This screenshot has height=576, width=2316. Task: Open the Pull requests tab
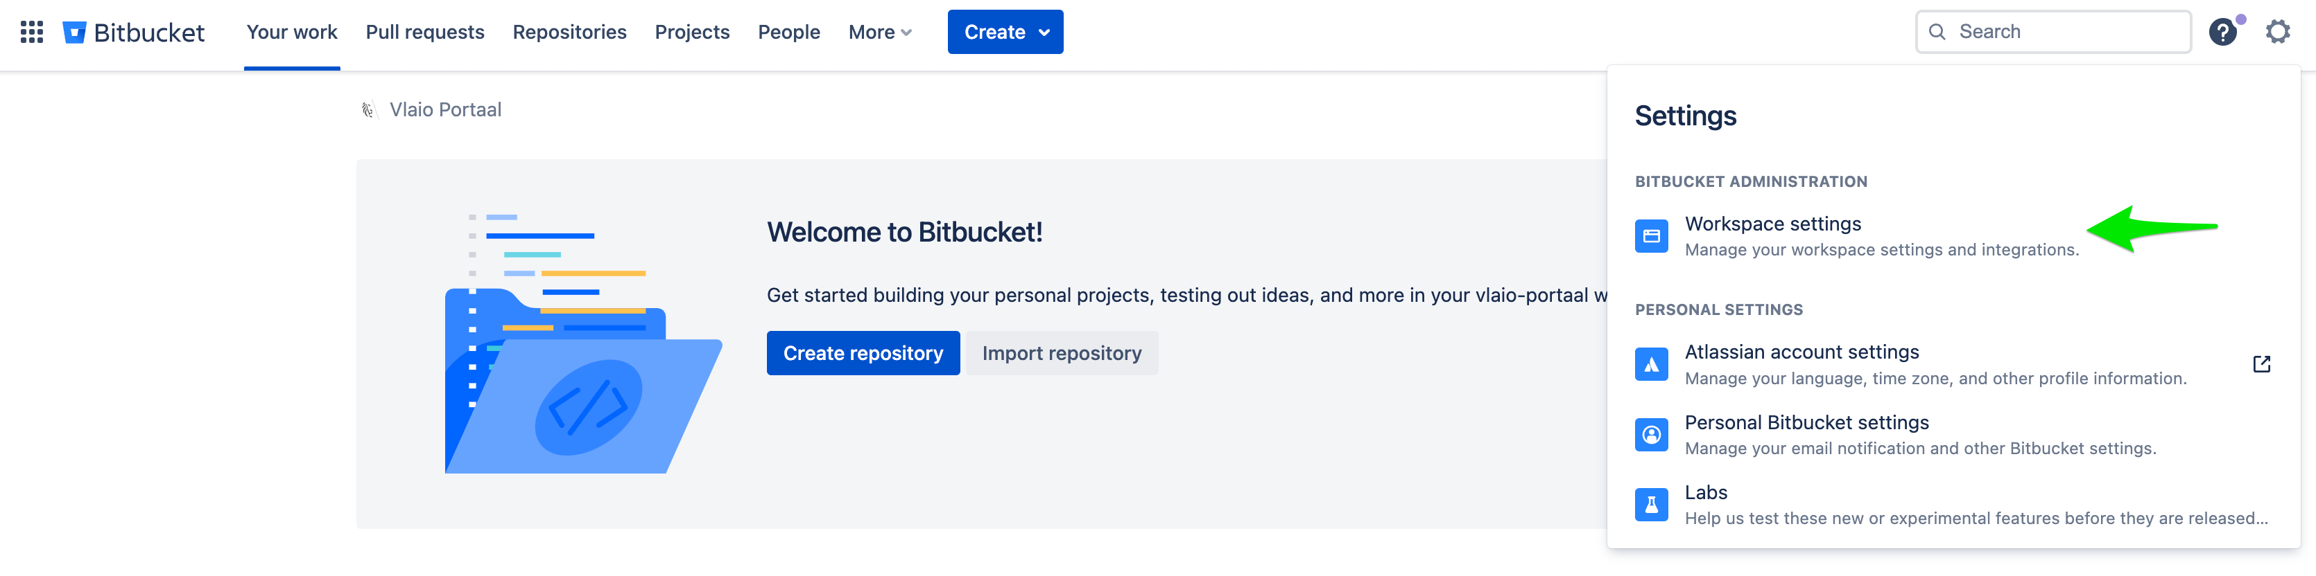[x=424, y=33]
